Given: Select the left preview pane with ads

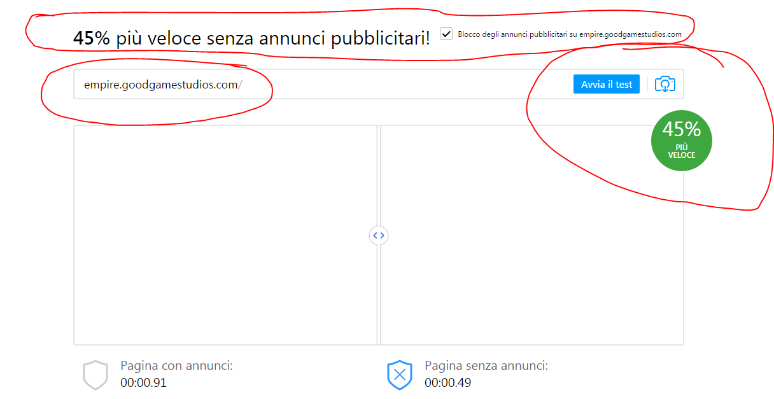Looking at the screenshot, I should [225, 235].
